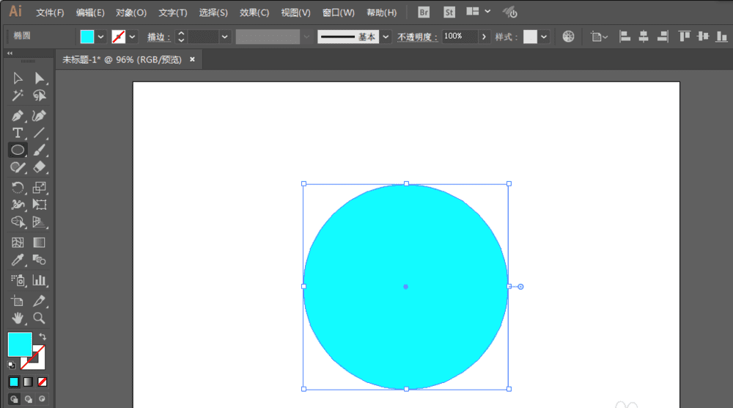Select the Ellipse tool
The height and width of the screenshot is (408, 733).
(18, 150)
